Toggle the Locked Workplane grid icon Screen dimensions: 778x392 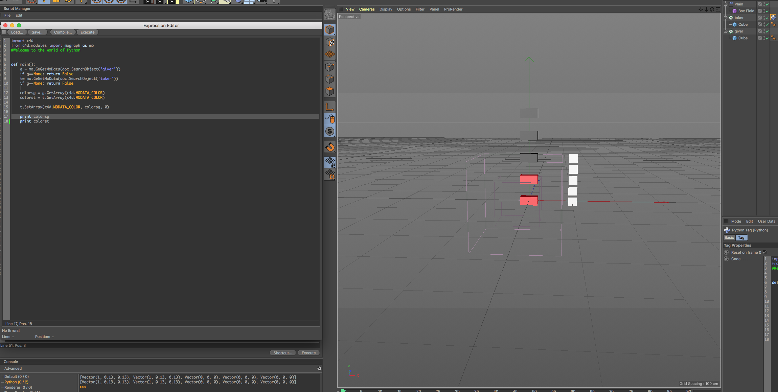coord(330,162)
